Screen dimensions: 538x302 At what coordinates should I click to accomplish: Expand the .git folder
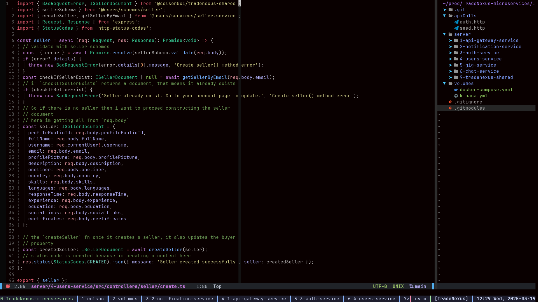[x=445, y=10]
